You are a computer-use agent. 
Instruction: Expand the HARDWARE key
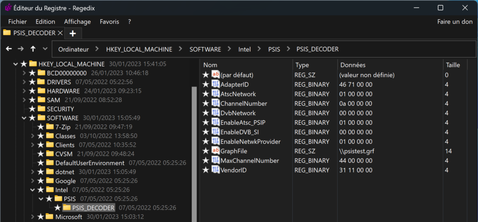tap(24, 91)
